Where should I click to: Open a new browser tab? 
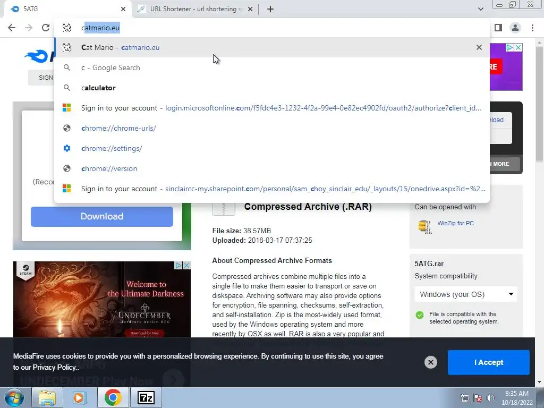point(270,9)
